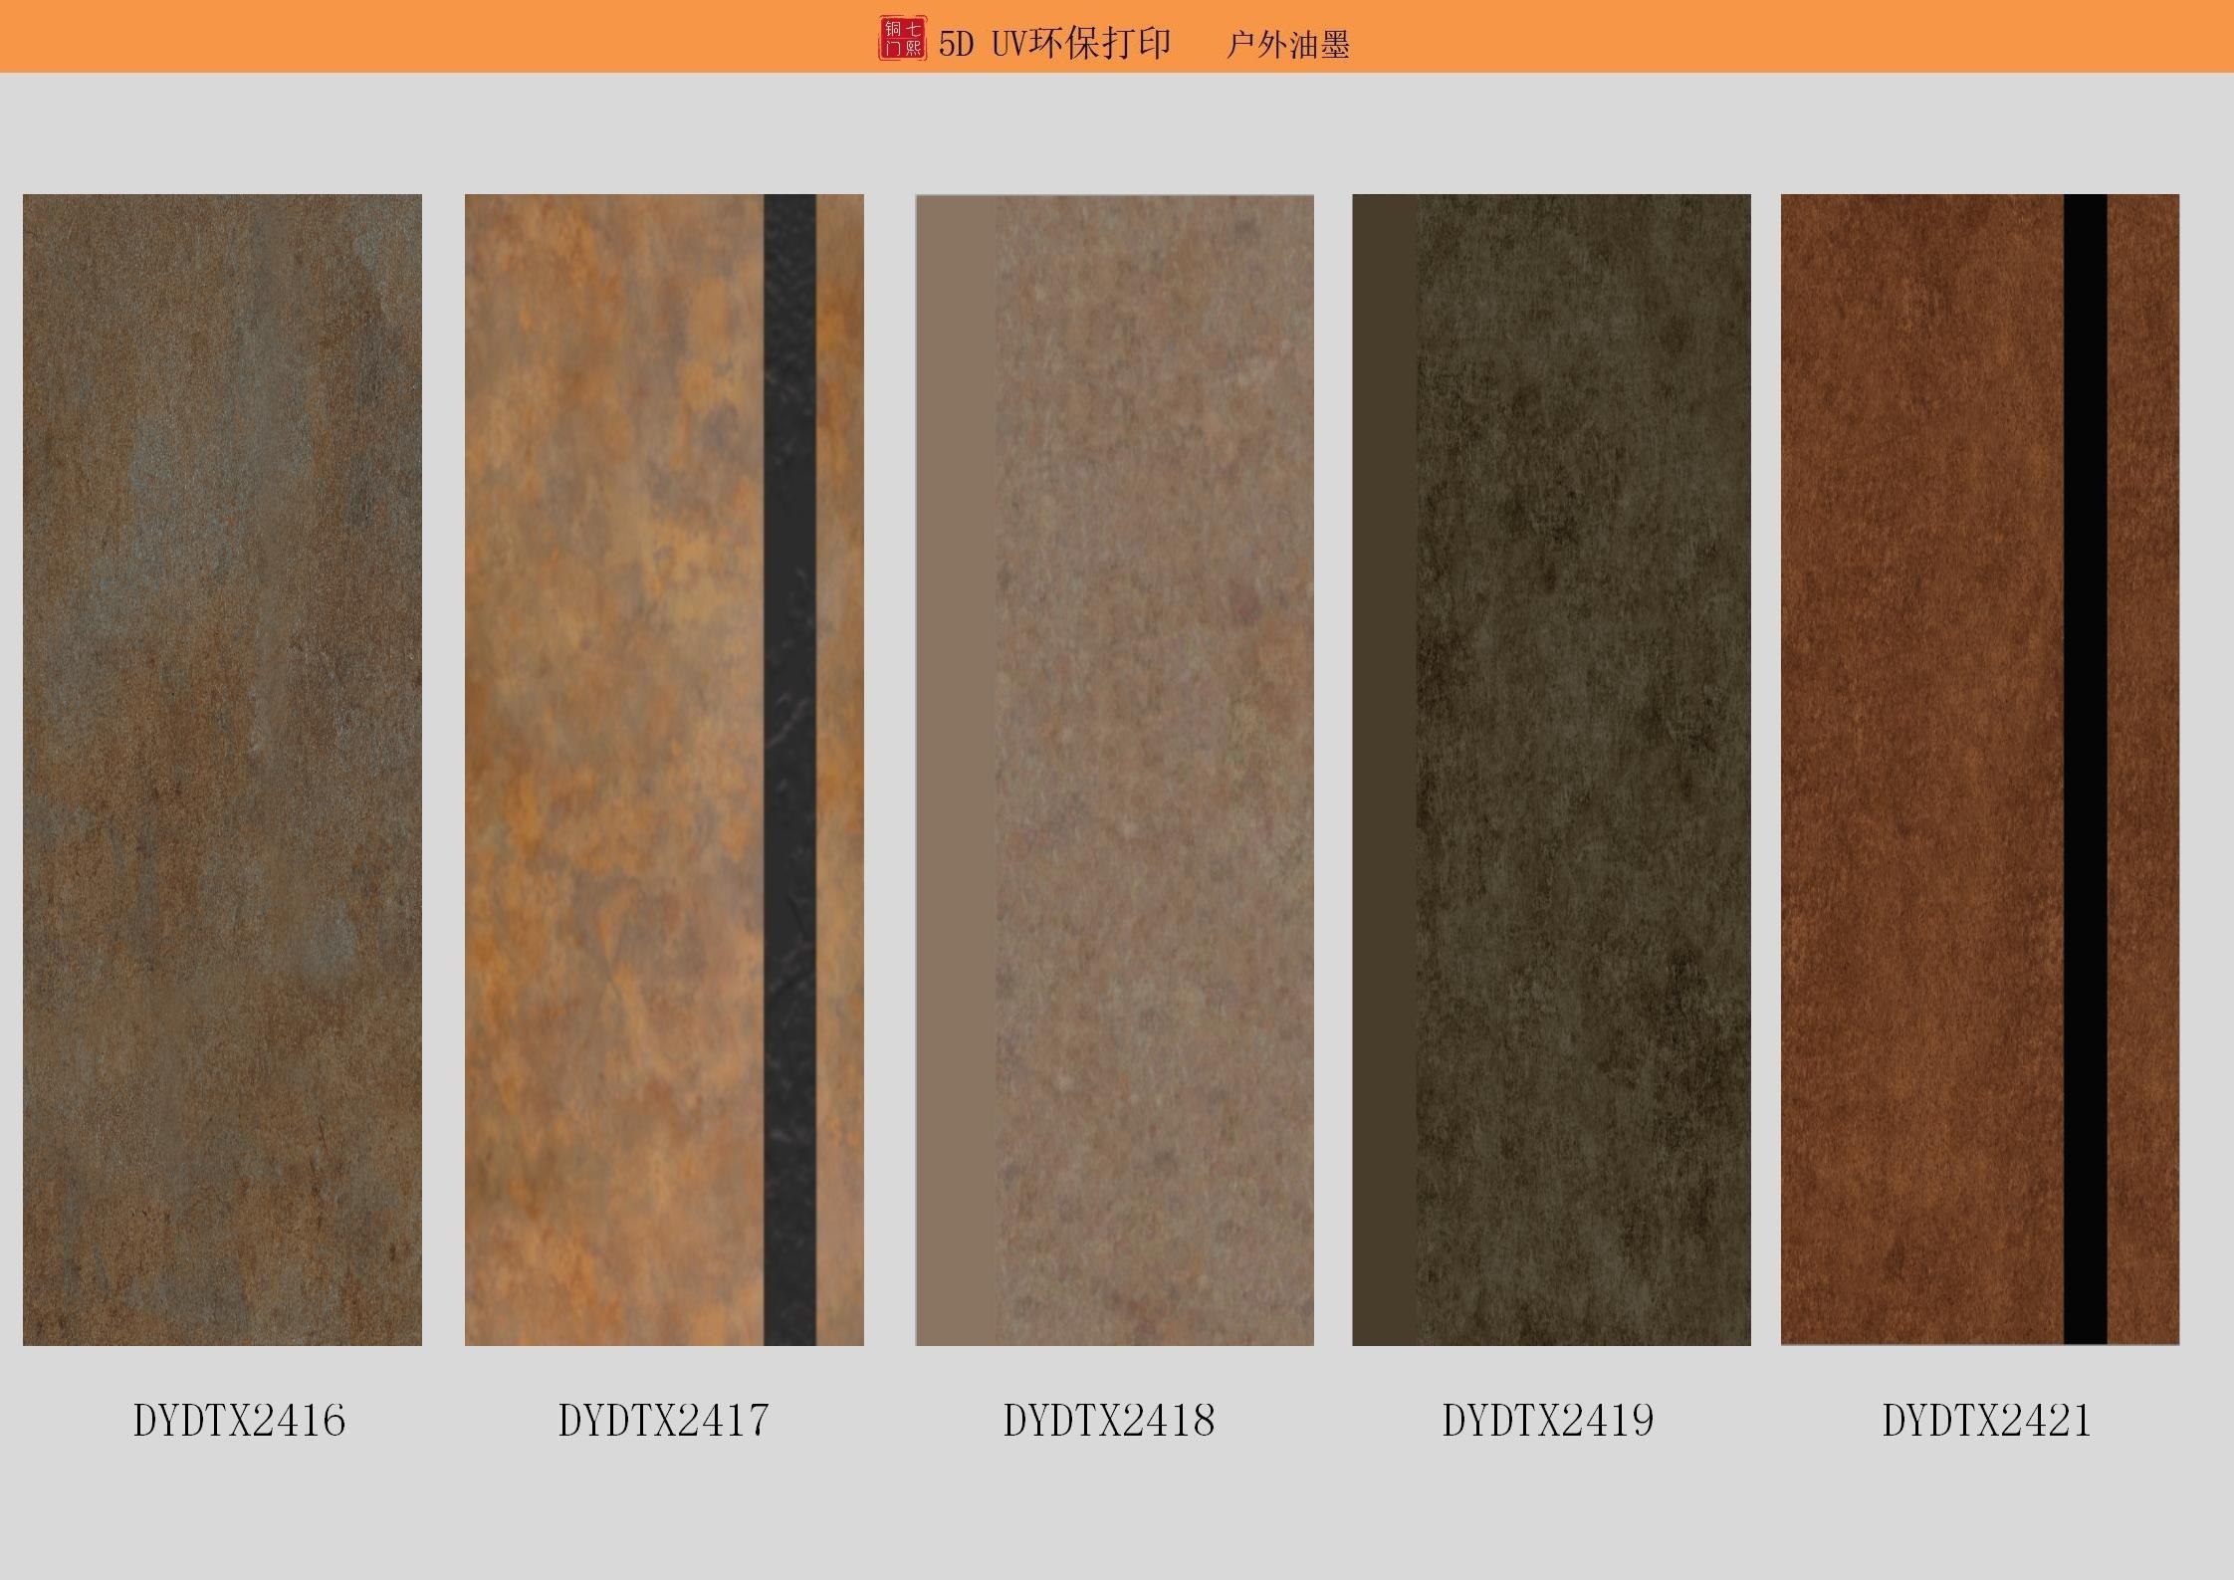Click the DYDTX2416 code label
This screenshot has width=2234, height=1580.
240,1420
